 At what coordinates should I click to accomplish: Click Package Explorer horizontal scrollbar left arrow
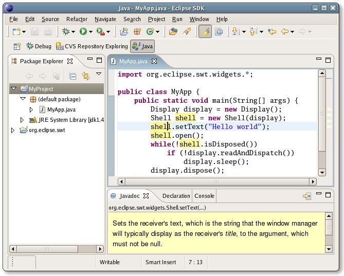[13, 249]
